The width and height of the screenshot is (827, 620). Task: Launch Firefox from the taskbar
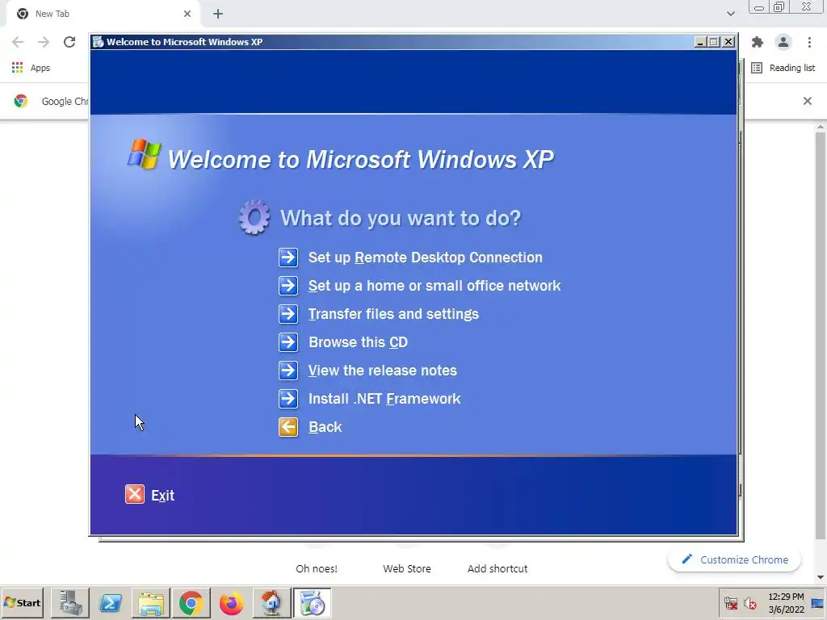point(231,602)
